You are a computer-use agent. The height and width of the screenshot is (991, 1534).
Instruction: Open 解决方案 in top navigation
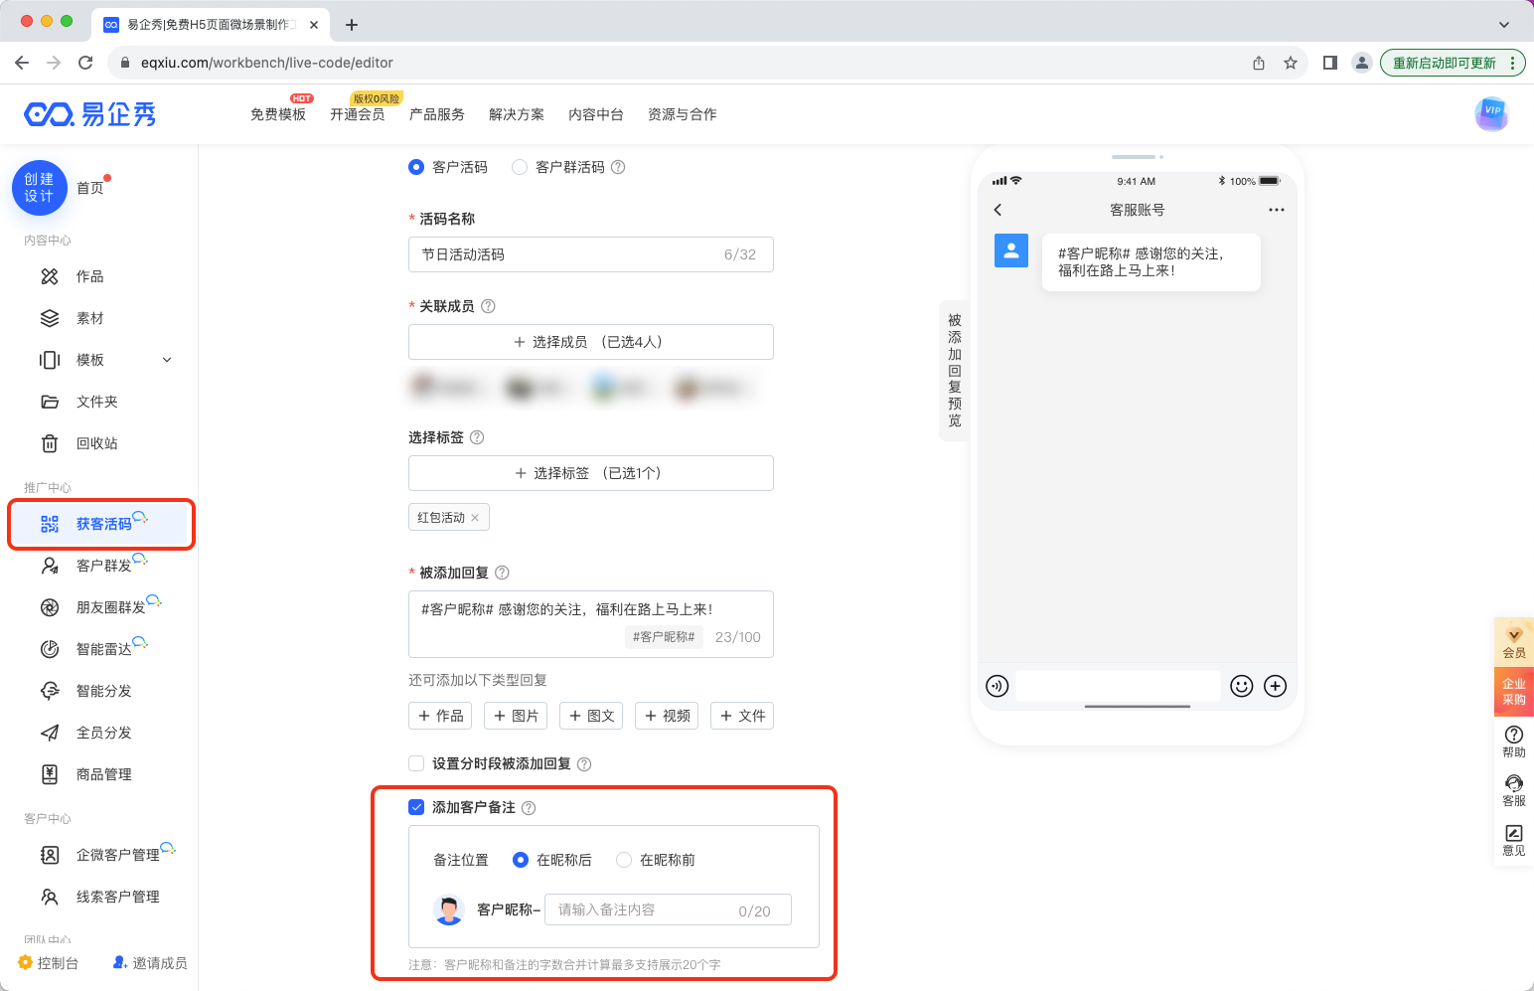pos(516,114)
